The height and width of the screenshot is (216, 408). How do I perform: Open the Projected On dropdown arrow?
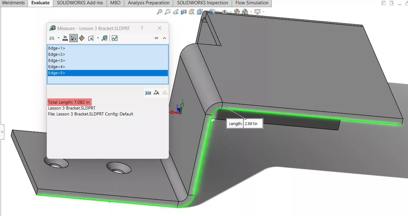click(x=98, y=38)
